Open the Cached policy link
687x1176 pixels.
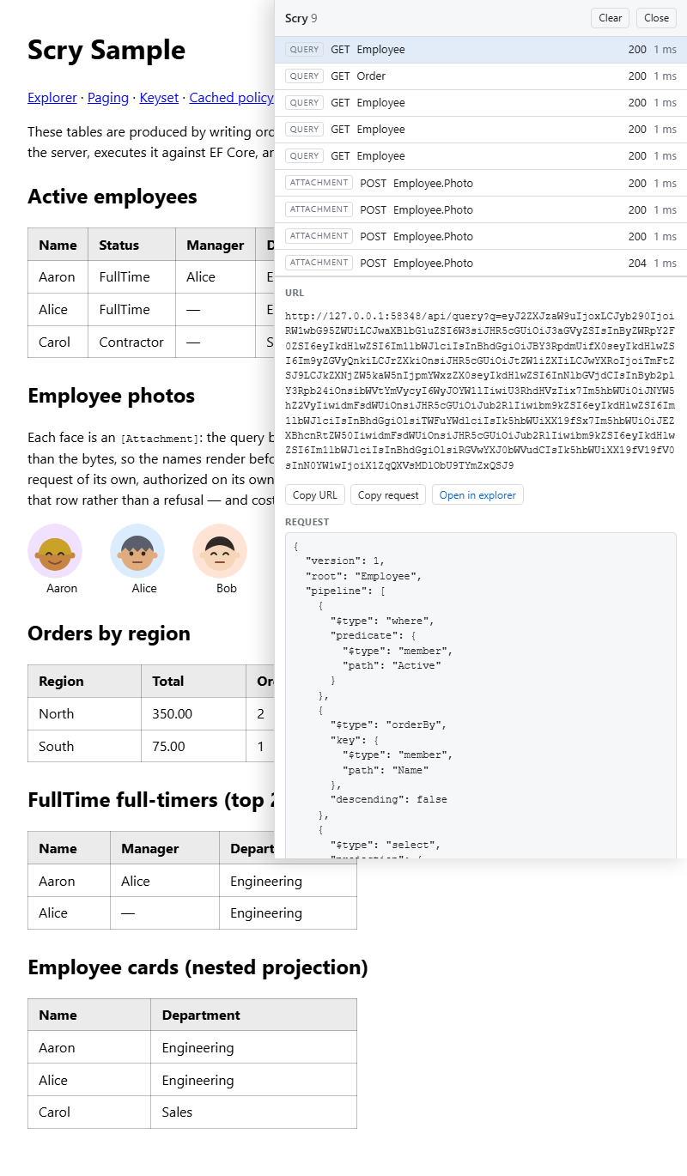click(231, 98)
